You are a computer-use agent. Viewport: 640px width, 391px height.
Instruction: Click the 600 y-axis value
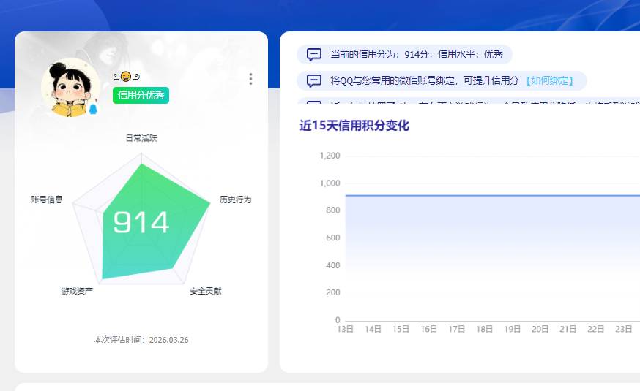tap(333, 238)
